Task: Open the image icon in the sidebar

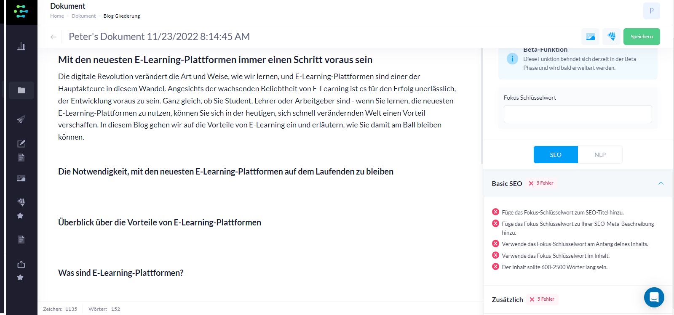Action: click(x=21, y=178)
